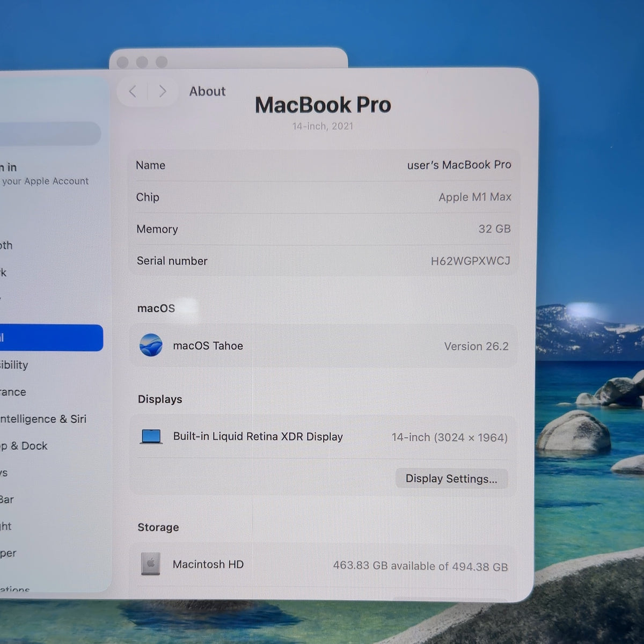Go back with the left chevron button
The image size is (644, 644).
[133, 91]
